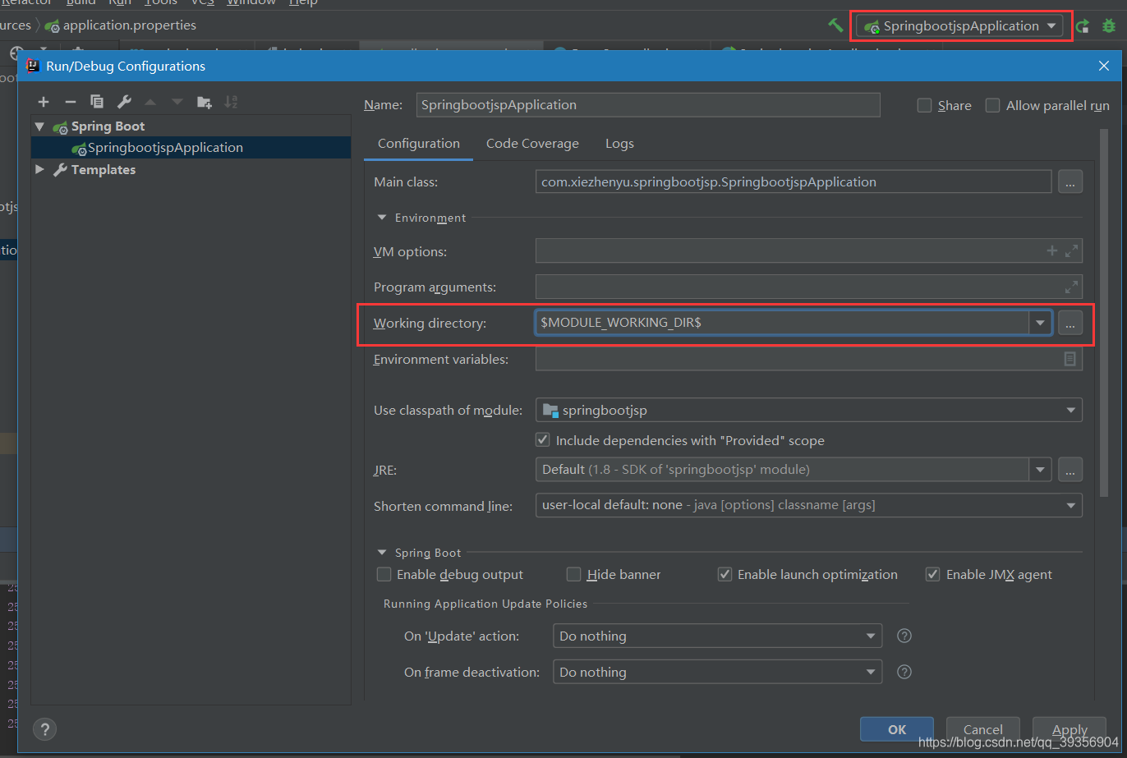Expand VM options editor icon
This screenshot has width=1127, height=758.
(1071, 251)
